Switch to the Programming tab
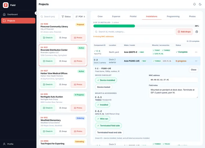The height and width of the screenshot is (148, 205). pos(173,16)
